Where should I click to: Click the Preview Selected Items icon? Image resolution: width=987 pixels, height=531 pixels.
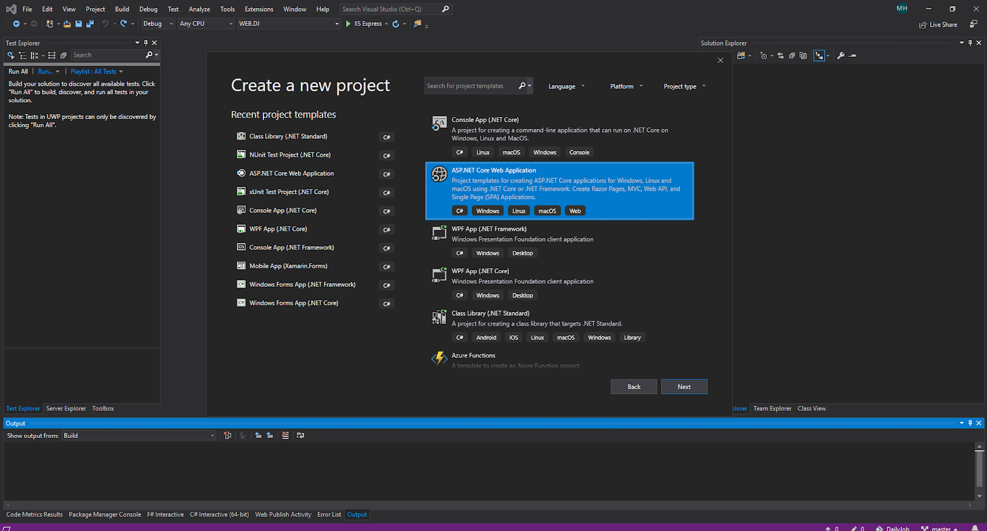tap(853, 56)
